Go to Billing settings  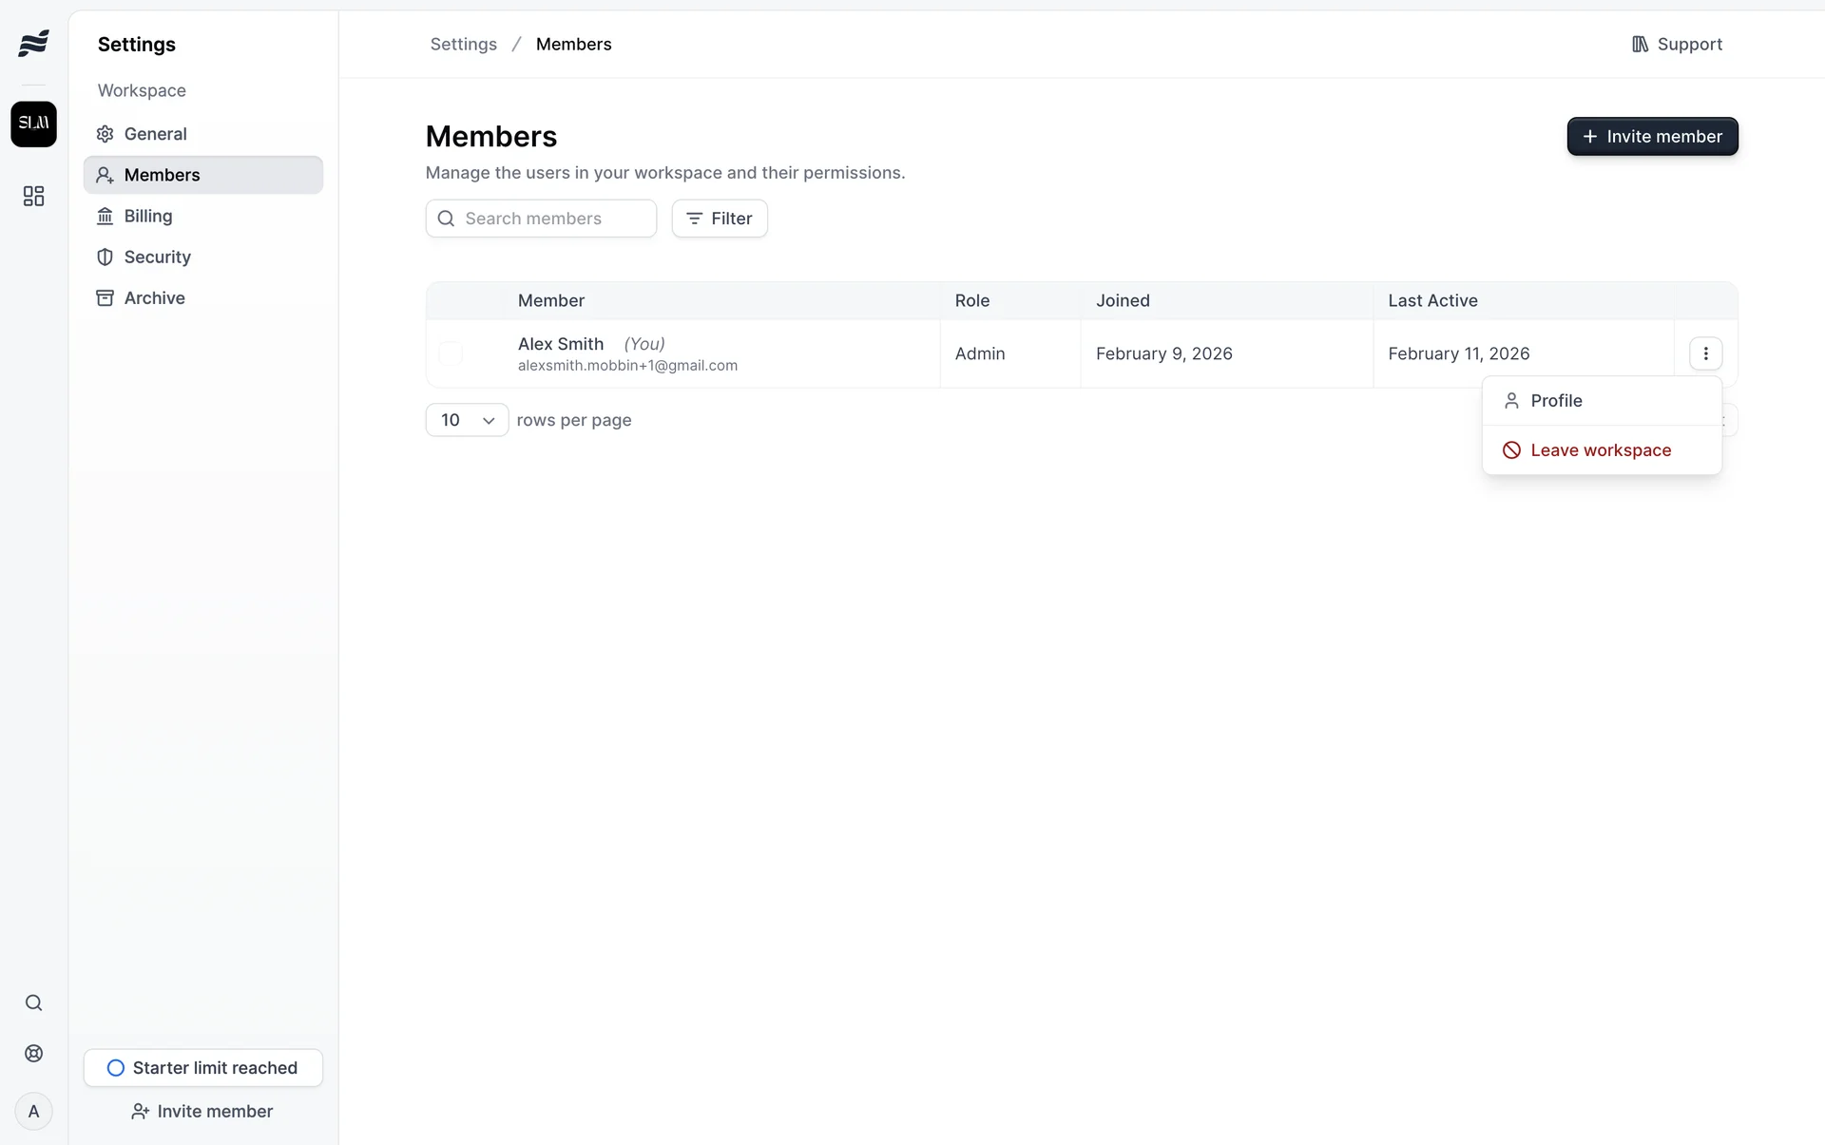coord(148,216)
